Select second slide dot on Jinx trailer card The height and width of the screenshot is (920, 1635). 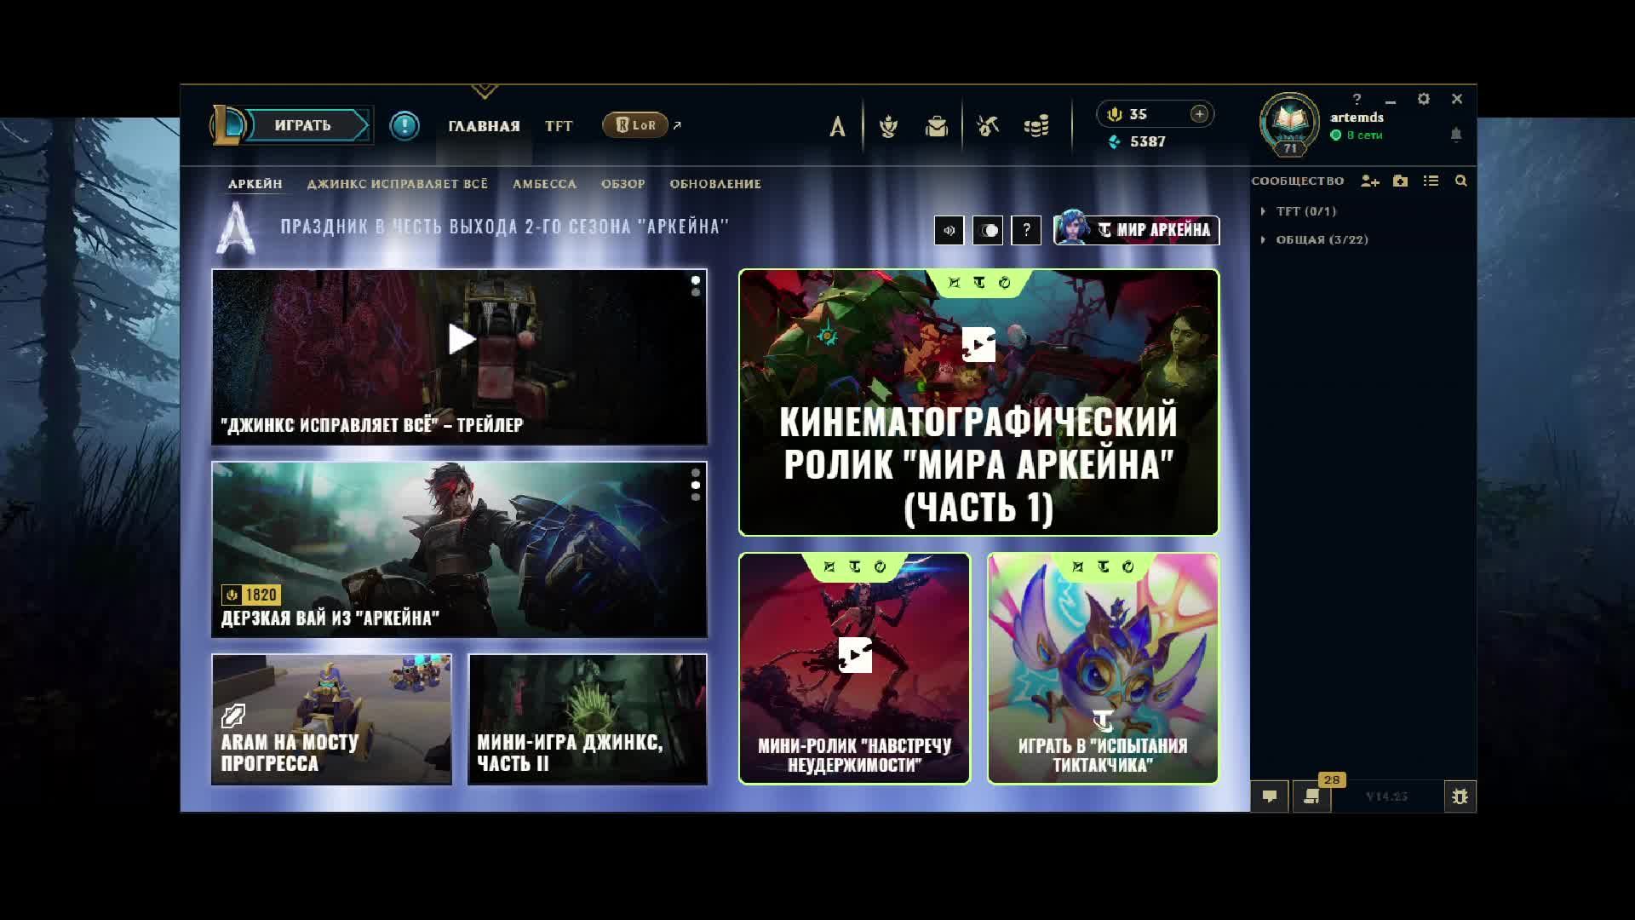(696, 292)
